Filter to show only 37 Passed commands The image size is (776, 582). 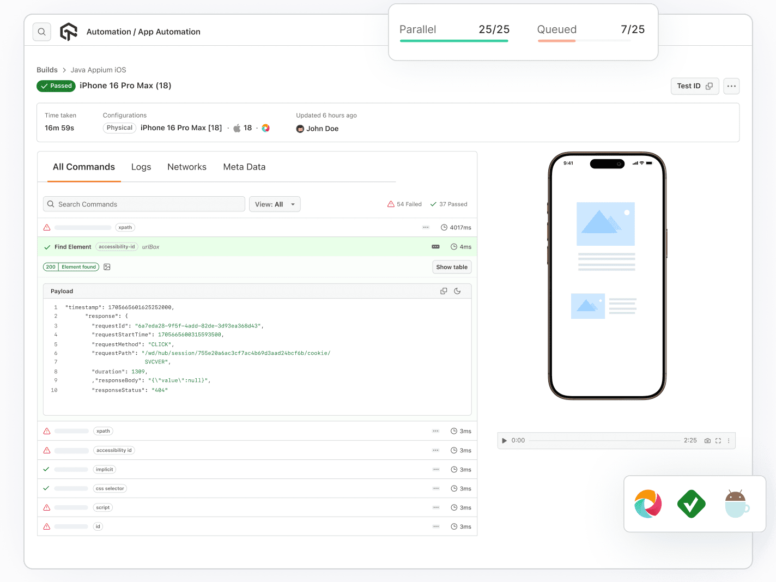pos(449,204)
